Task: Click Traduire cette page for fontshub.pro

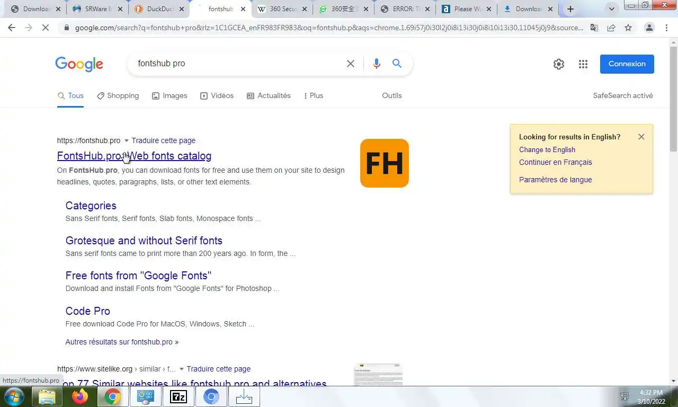Action: 163,140
